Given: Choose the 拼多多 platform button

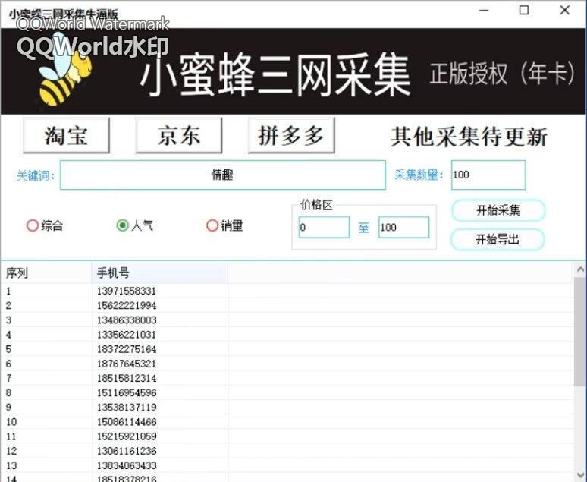Looking at the screenshot, I should [291, 135].
